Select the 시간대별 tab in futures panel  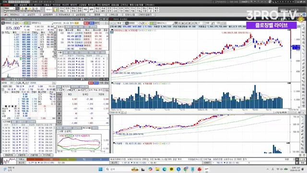tap(6, 122)
